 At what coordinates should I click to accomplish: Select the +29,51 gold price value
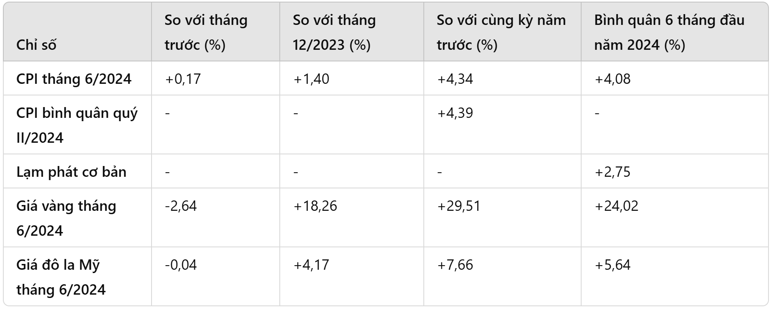coord(459,206)
